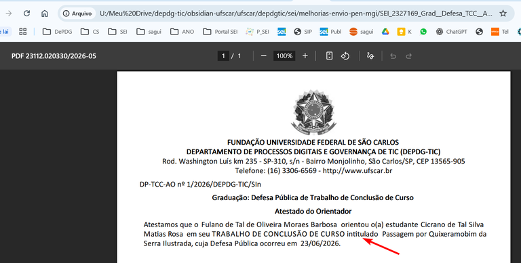The width and height of the screenshot is (521, 263).
Task: Click the Rod. Washington Luís address line
Action: [313, 162]
